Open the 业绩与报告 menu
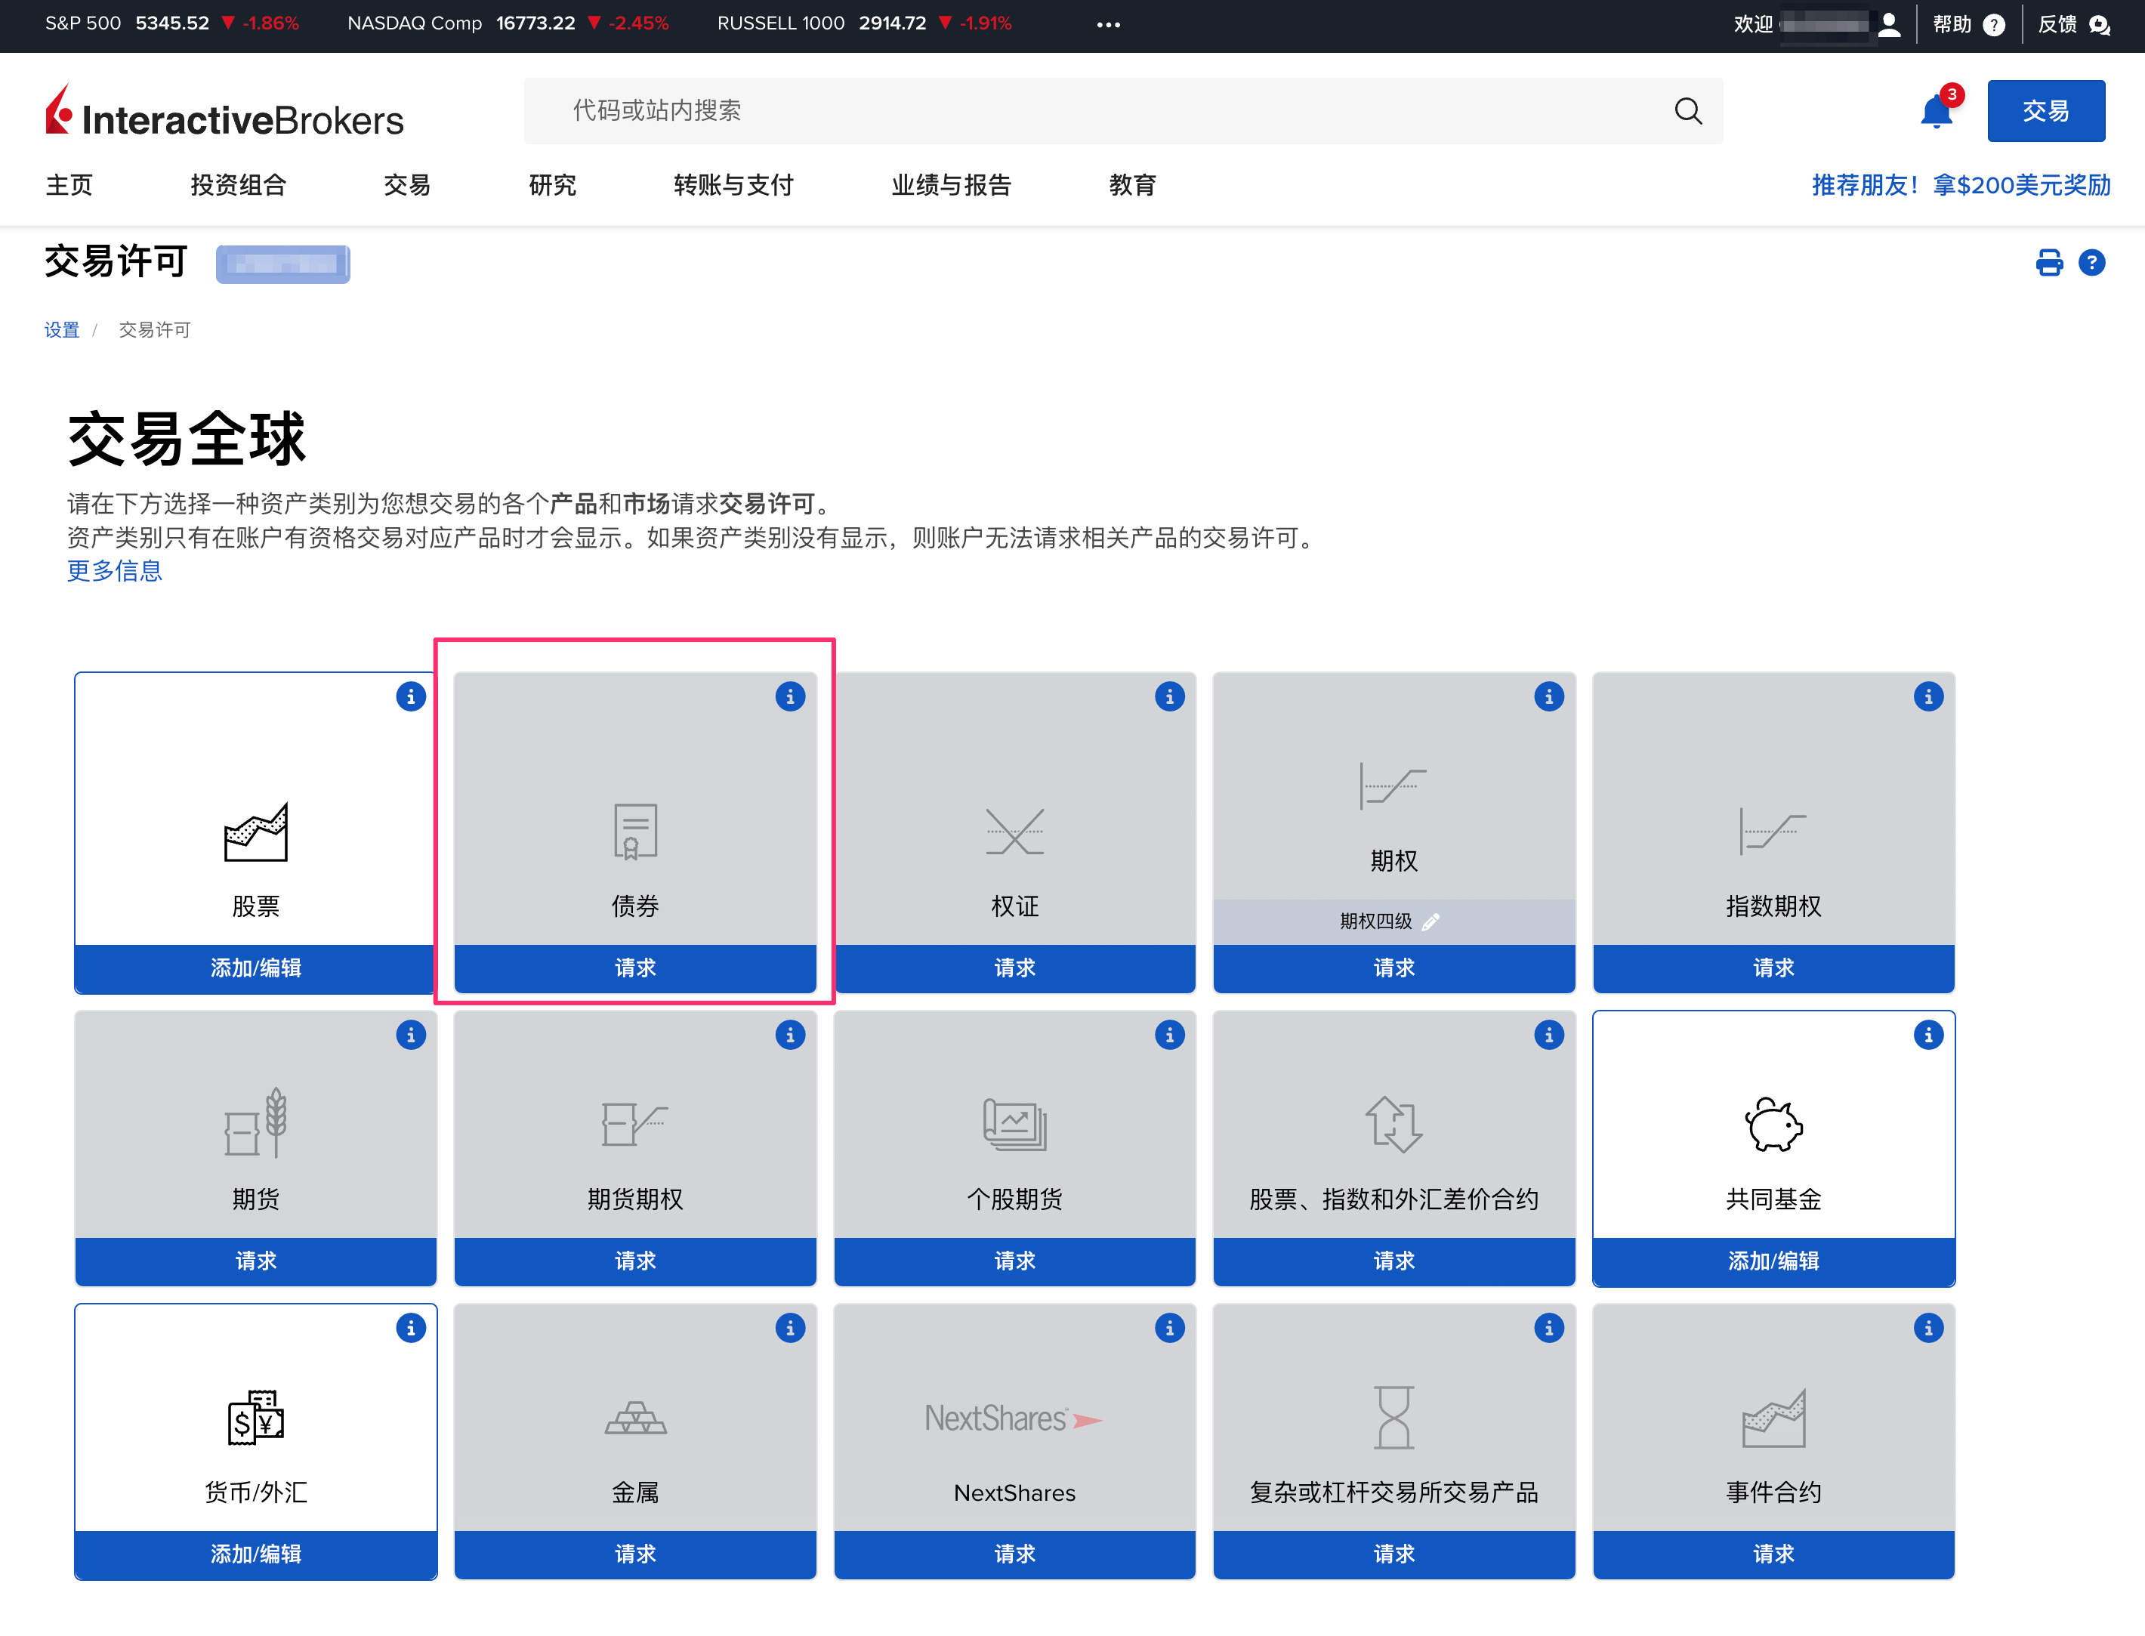 pyautogui.click(x=952, y=185)
